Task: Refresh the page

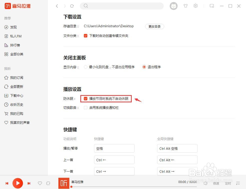Action: (x=72, y=6)
